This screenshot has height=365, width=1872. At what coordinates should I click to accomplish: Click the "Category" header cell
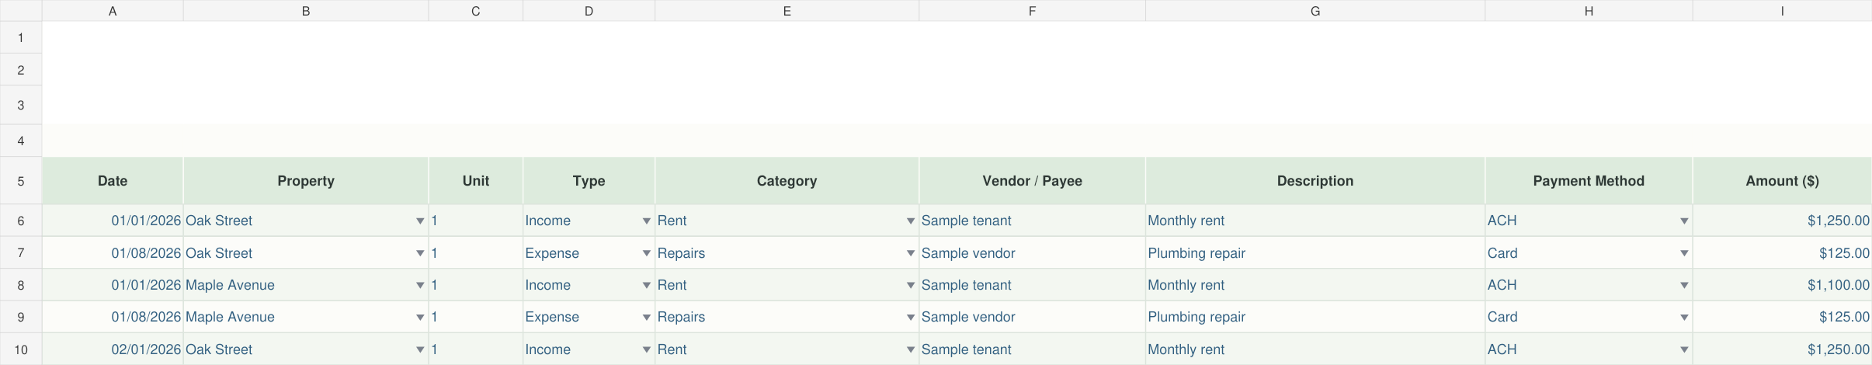pyautogui.click(x=787, y=181)
